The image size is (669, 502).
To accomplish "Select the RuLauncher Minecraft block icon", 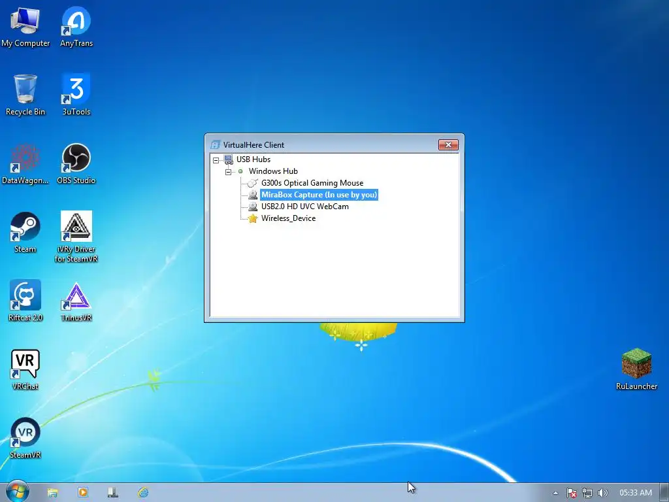I will point(636,363).
